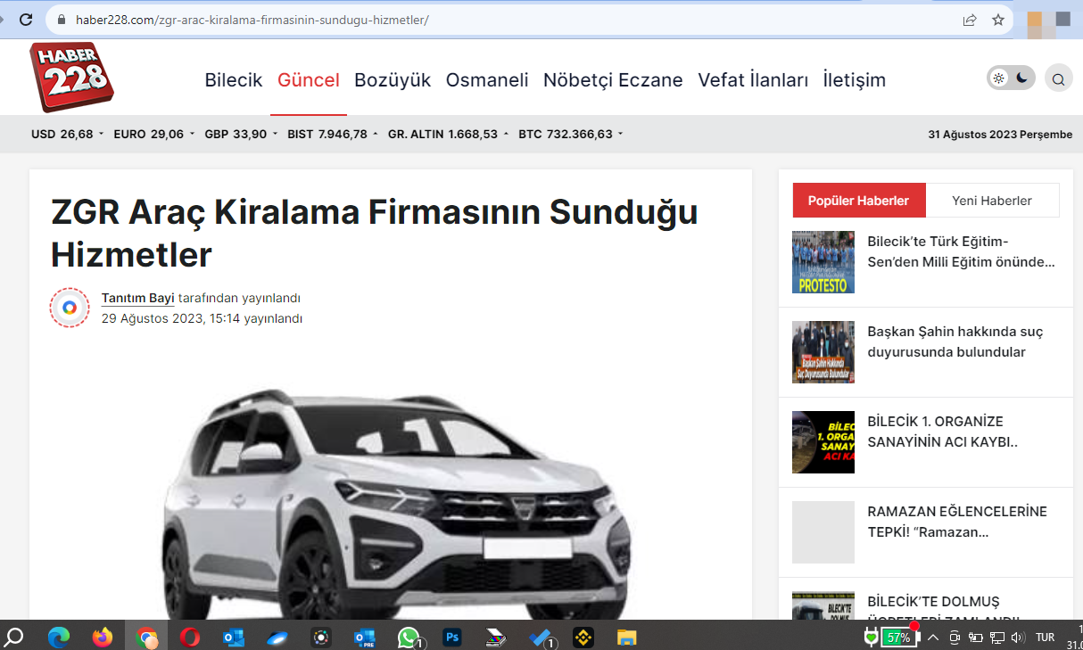Viewport: 1083px width, 650px height.
Task: Open the site search magnifier icon
Action: pos(1058,78)
